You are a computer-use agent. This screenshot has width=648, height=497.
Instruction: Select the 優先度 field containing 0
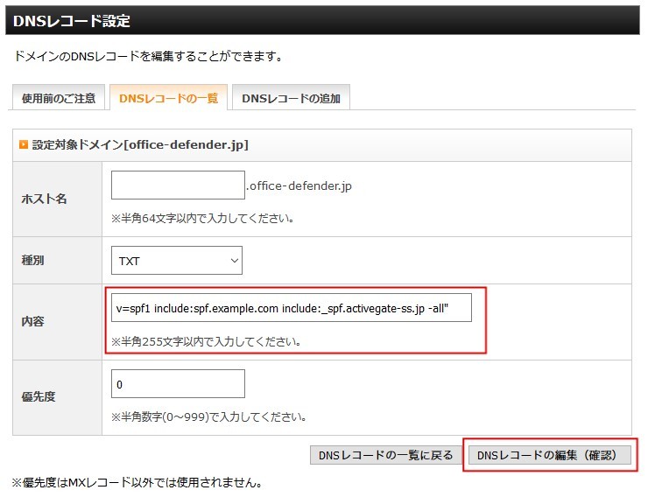pos(178,384)
